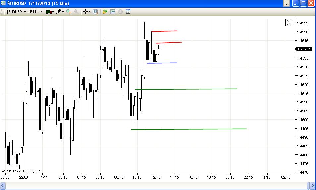Click the 10:15 time axis label
The image size is (316, 190).
137,177
